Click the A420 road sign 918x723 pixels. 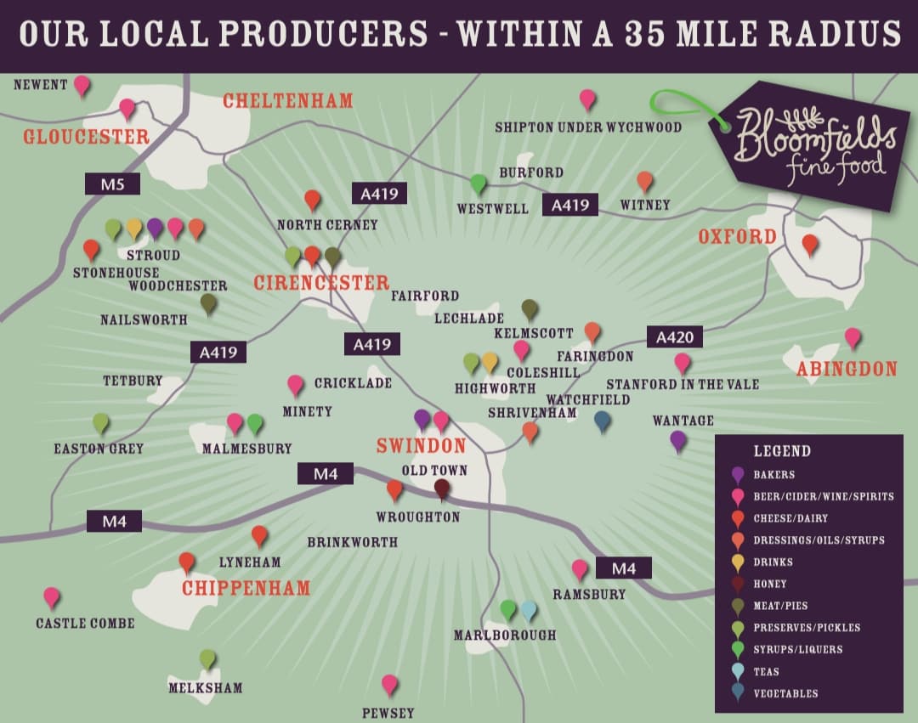tap(675, 337)
